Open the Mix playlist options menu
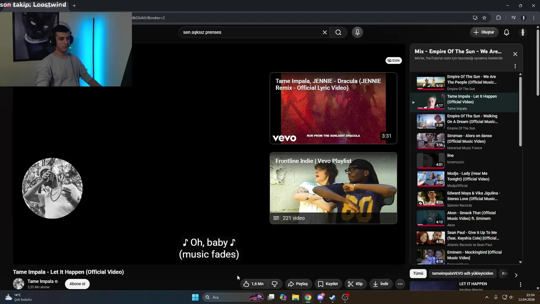 pos(515,66)
